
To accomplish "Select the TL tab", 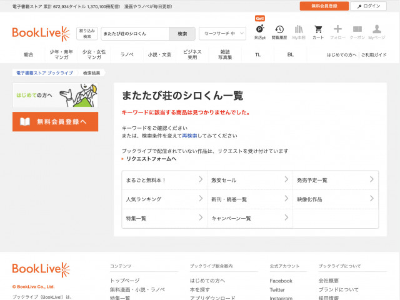I will click(x=257, y=54).
